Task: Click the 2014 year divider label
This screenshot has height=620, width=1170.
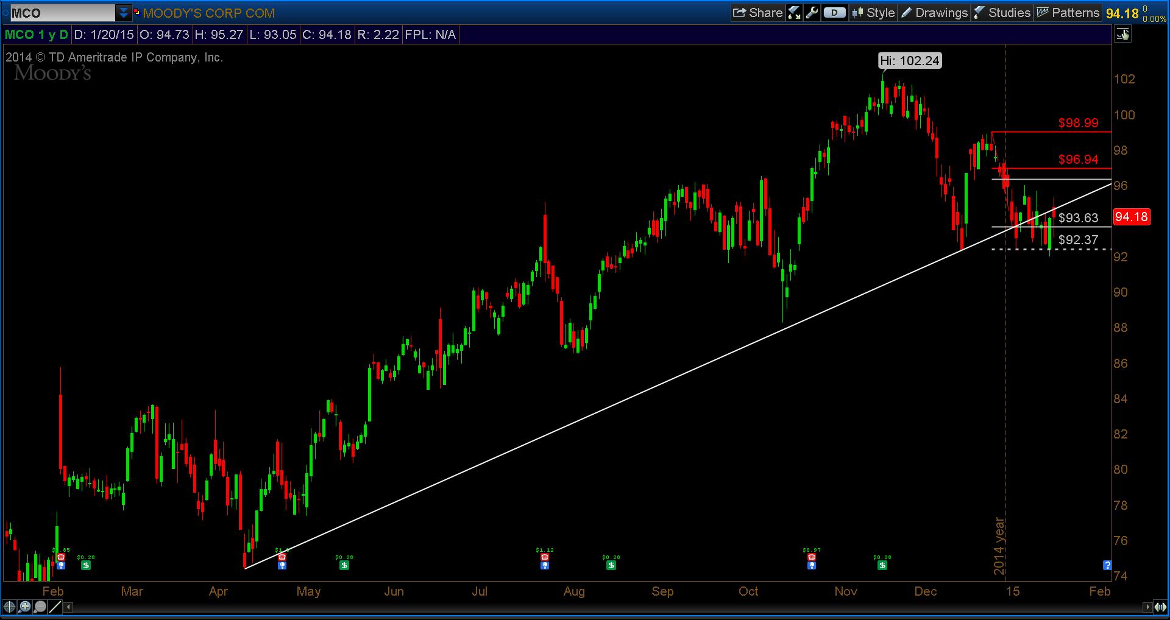Action: point(999,546)
